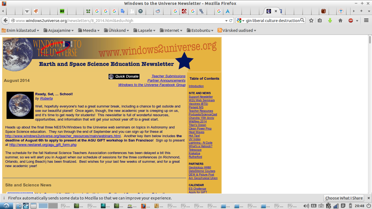Click the Perseid MS contents link

pyautogui.click(x=196, y=107)
